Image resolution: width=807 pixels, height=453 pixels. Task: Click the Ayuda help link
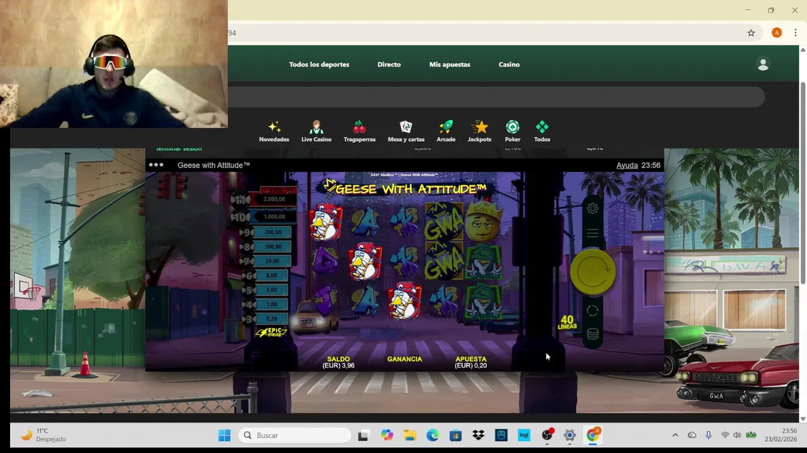coord(627,165)
